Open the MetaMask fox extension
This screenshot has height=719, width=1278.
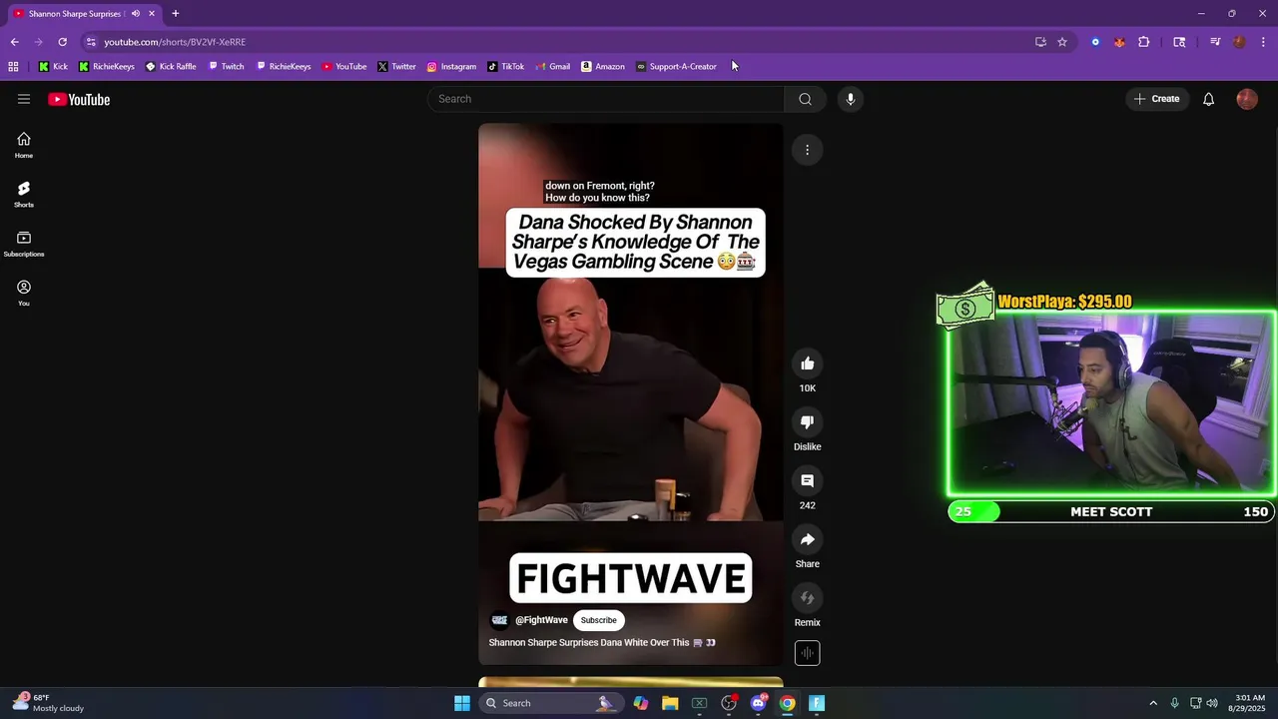tap(1119, 42)
